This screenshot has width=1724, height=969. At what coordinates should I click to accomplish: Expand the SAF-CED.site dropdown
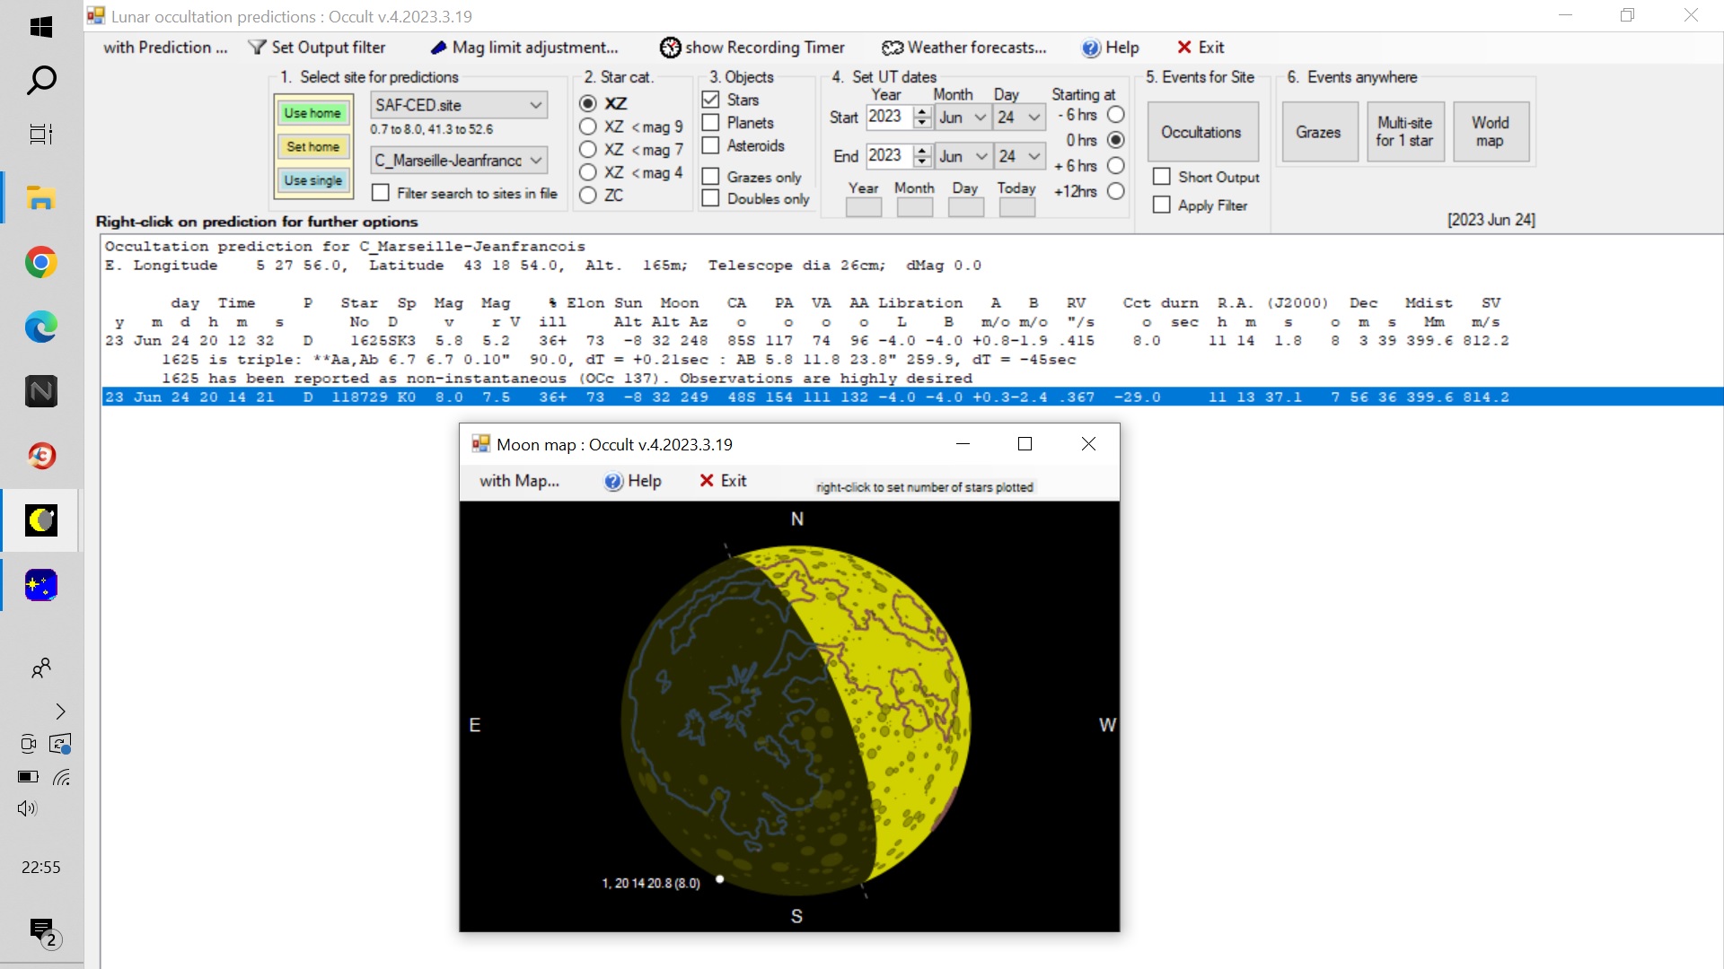(536, 105)
